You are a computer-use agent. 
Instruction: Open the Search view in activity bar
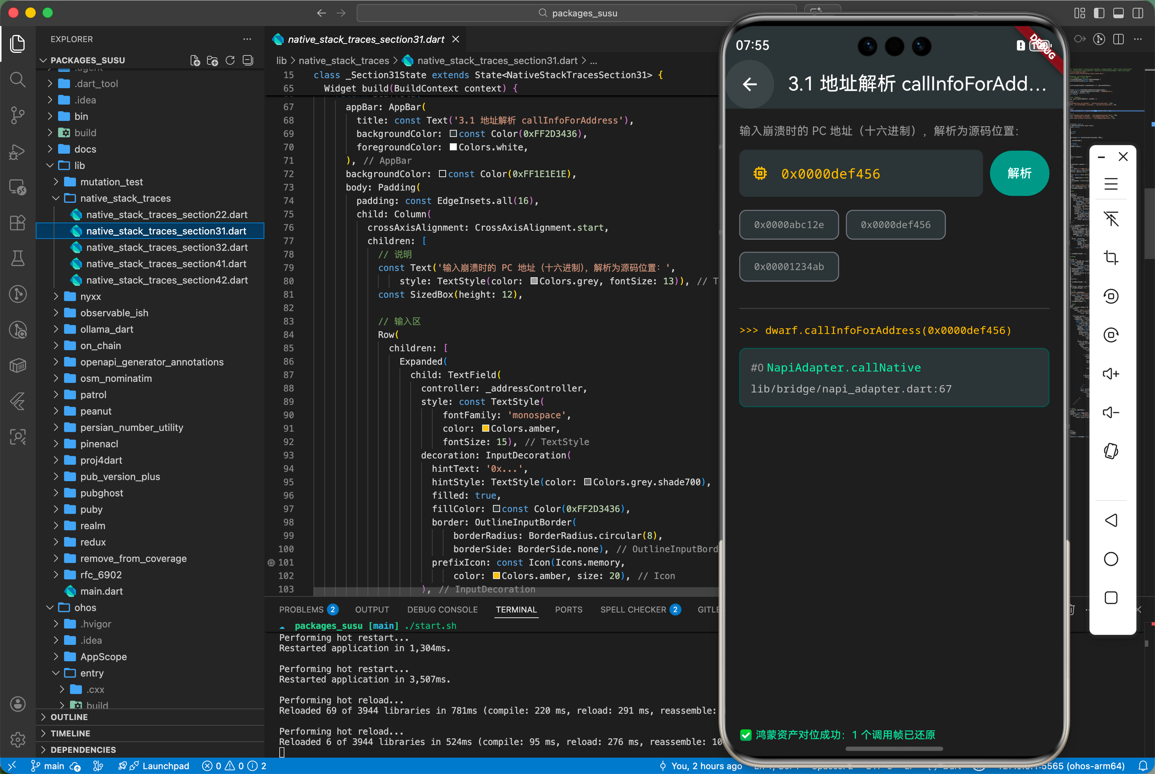tap(18, 80)
